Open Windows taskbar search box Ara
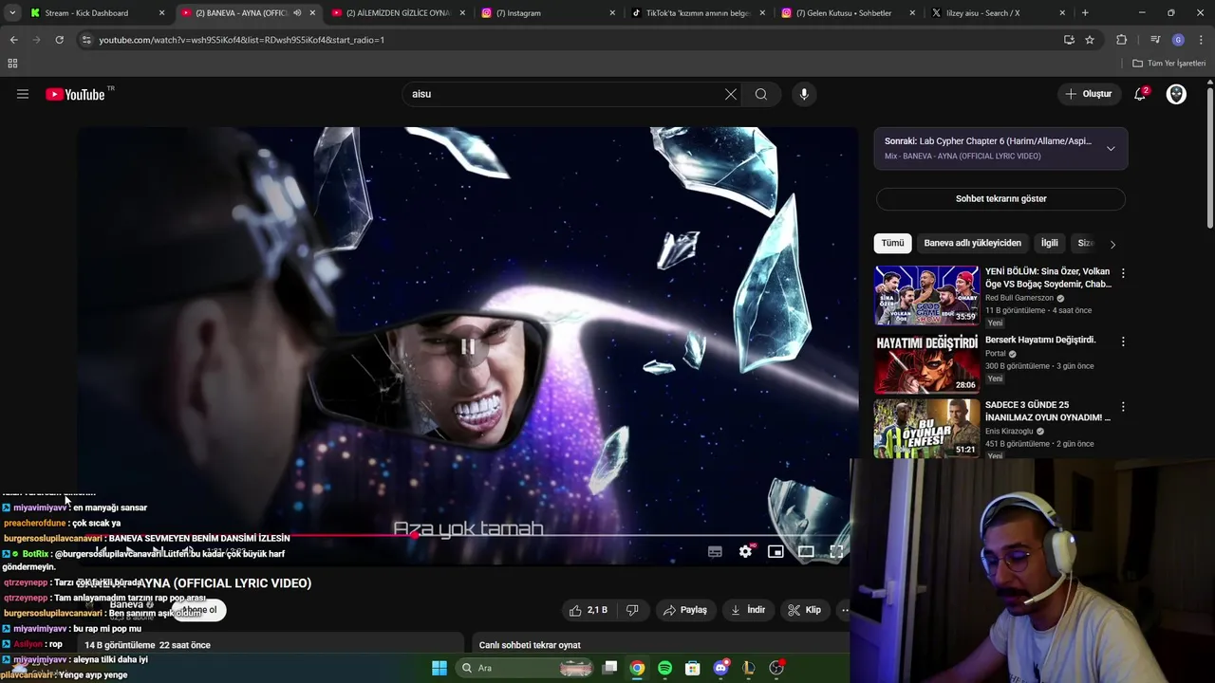Screen dimensions: 1215x683 tap(526, 668)
